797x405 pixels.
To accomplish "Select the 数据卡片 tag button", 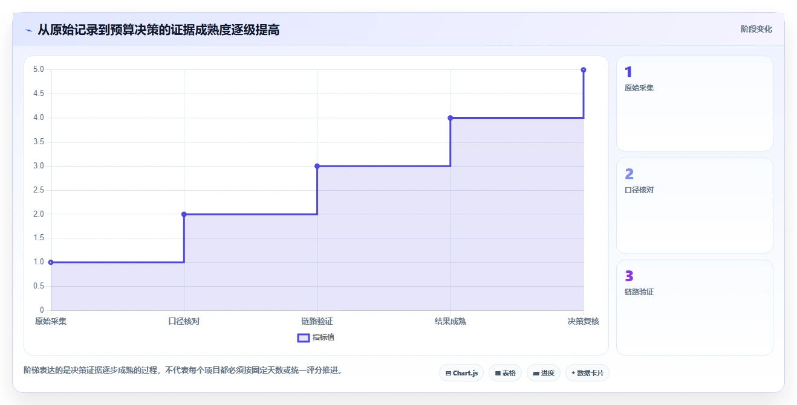I will click(587, 373).
